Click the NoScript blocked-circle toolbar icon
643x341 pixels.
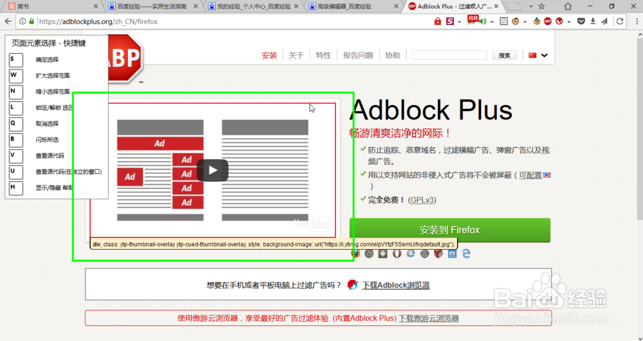(x=559, y=21)
